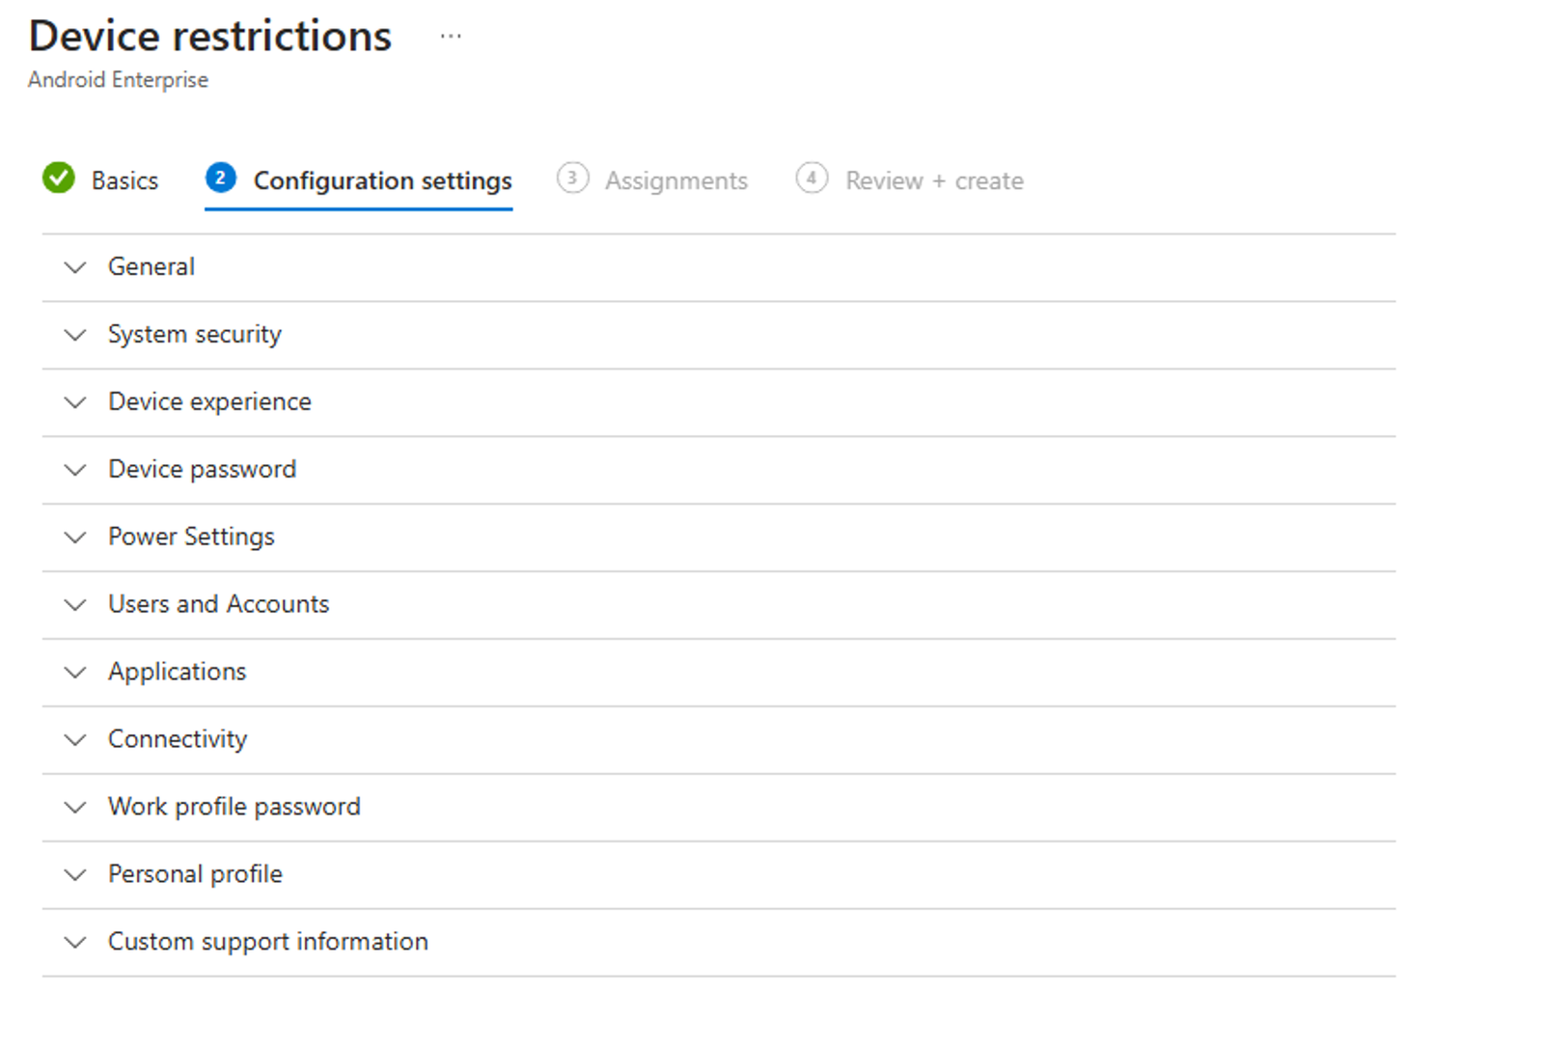Switch to the Assignments tab
The image size is (1544, 1046).
pyautogui.click(x=676, y=179)
